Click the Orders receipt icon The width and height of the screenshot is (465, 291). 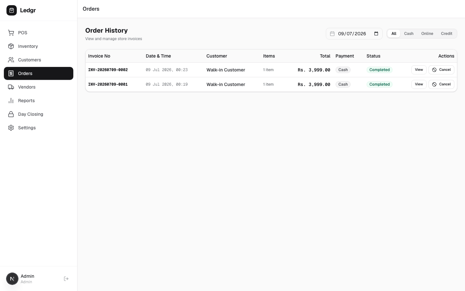click(11, 73)
